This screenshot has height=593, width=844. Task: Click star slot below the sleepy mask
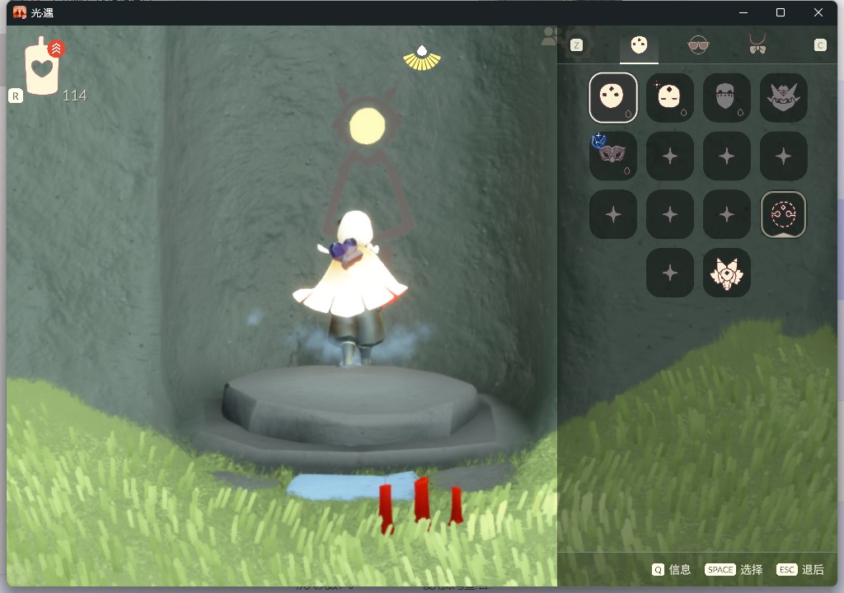pos(670,156)
